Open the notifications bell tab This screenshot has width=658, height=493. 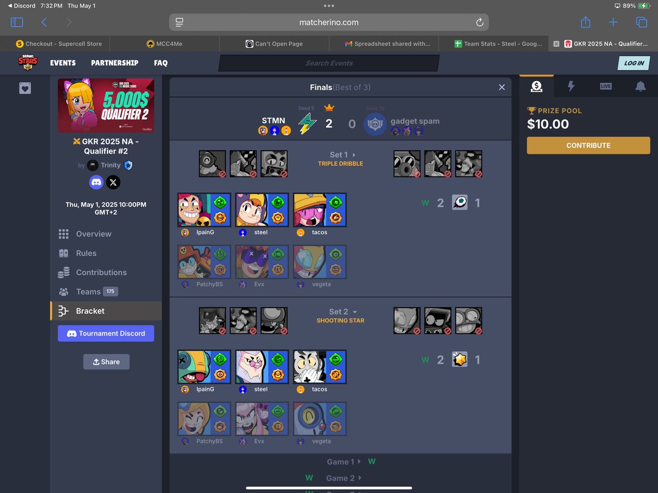coord(640,87)
